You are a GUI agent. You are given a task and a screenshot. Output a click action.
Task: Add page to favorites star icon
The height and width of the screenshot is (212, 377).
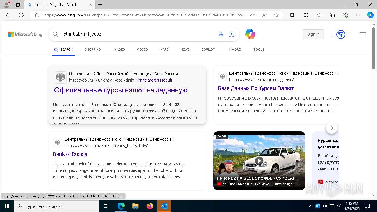pyautogui.click(x=276, y=15)
